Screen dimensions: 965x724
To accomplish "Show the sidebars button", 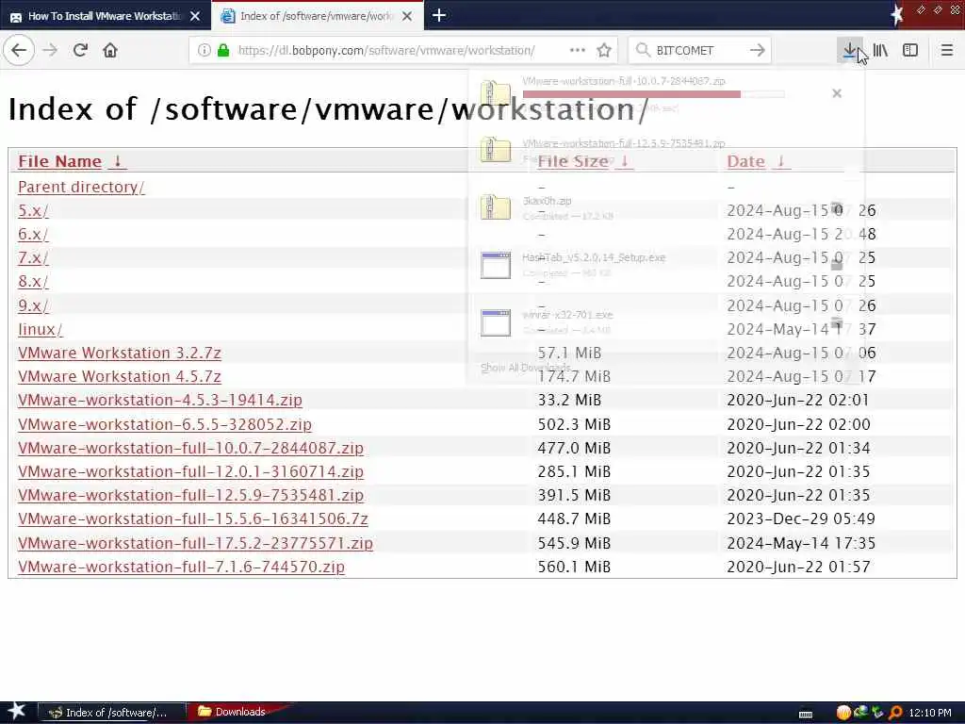I will point(910,50).
